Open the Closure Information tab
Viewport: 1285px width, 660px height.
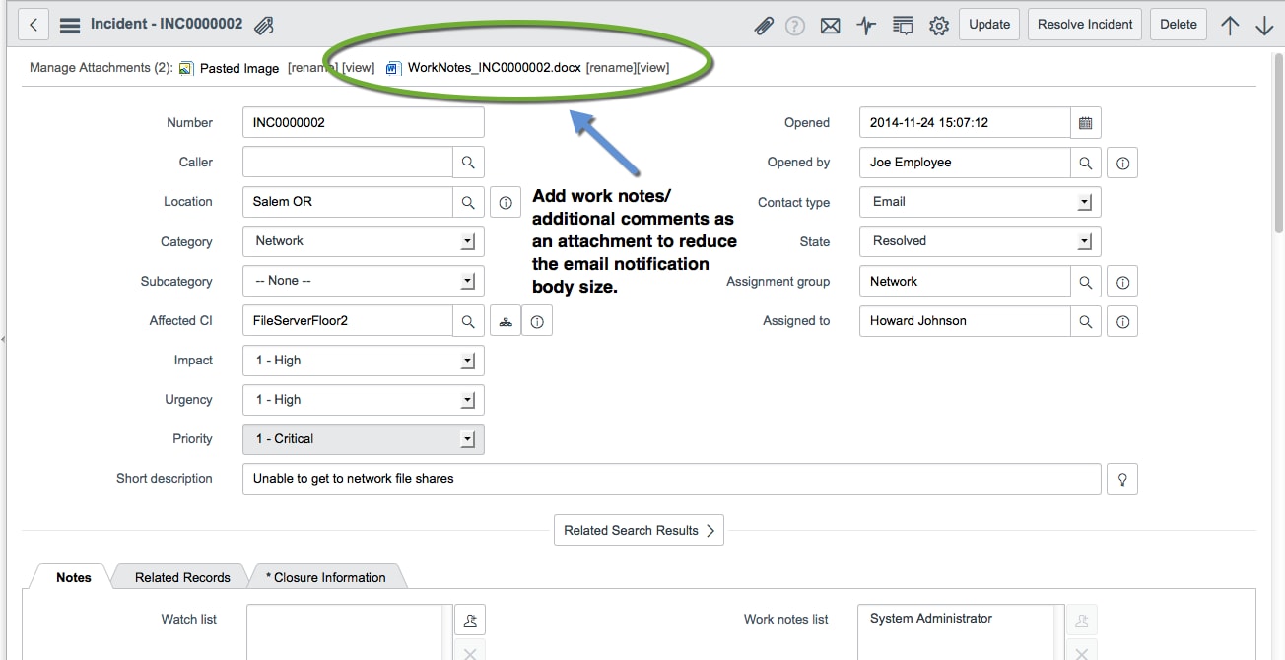coord(325,577)
